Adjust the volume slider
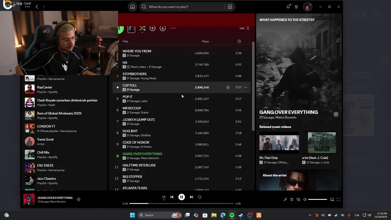 point(318,200)
